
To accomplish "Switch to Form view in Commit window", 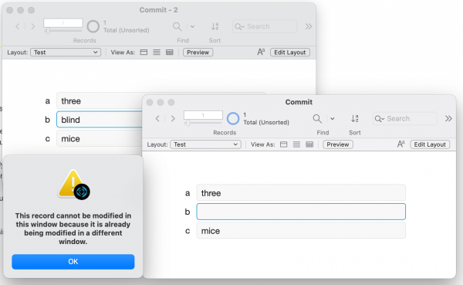I will tap(283, 144).
